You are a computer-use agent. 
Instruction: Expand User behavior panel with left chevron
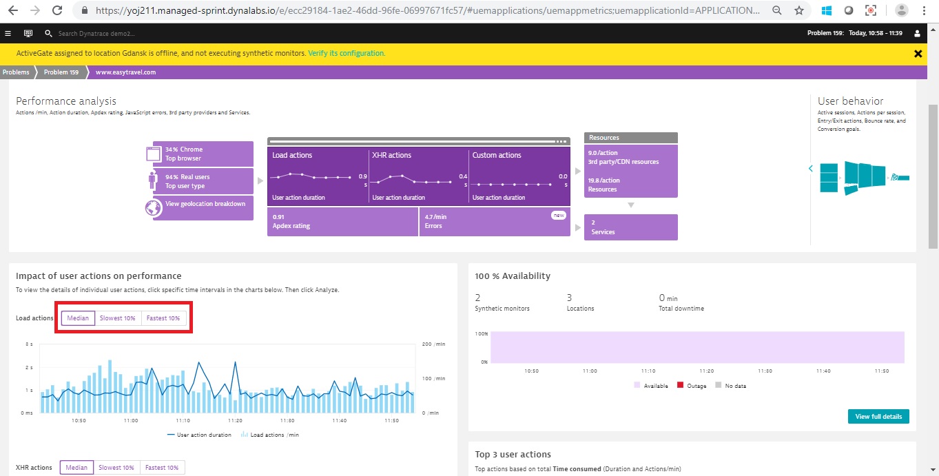click(811, 169)
